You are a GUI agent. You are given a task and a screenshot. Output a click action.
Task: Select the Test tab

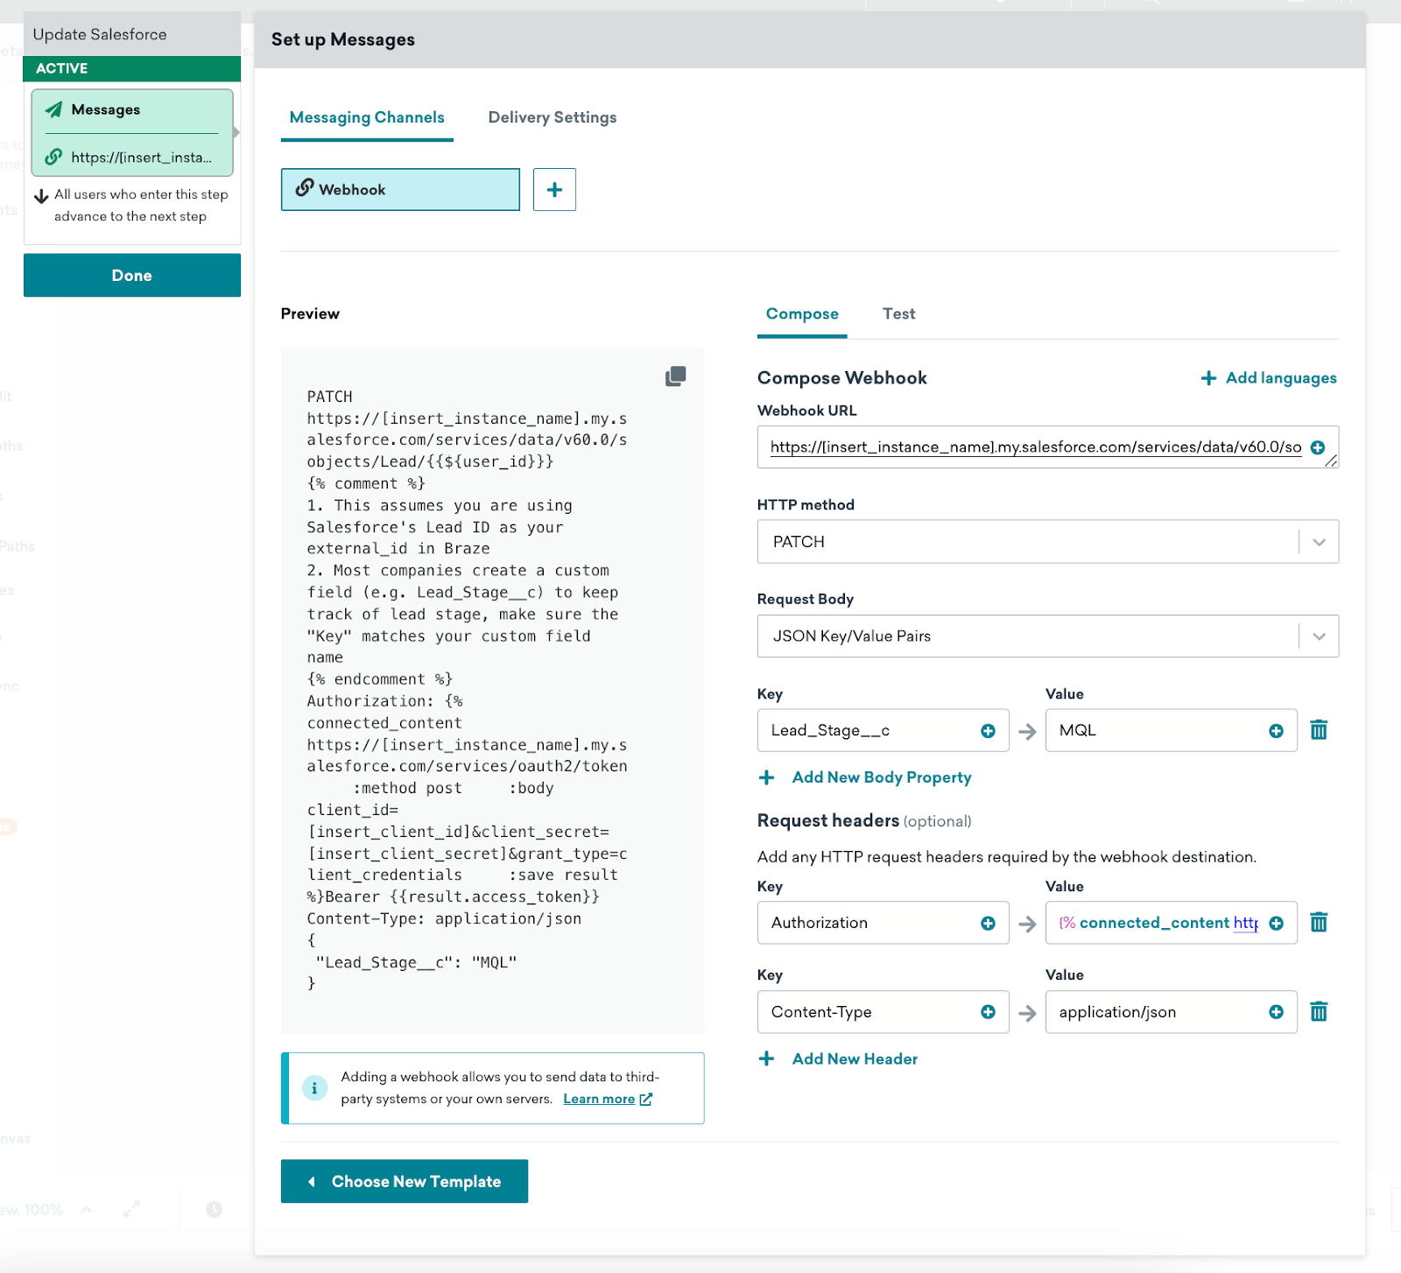(x=898, y=313)
